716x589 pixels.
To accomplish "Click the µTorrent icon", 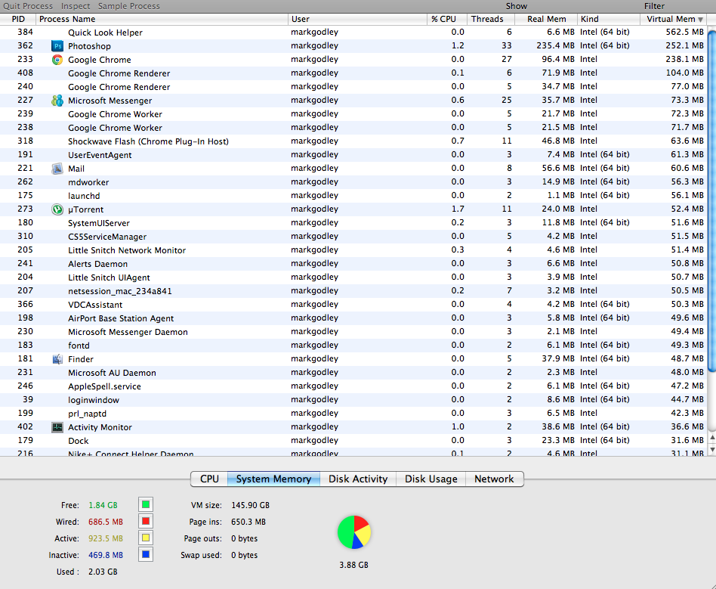I will pos(57,209).
